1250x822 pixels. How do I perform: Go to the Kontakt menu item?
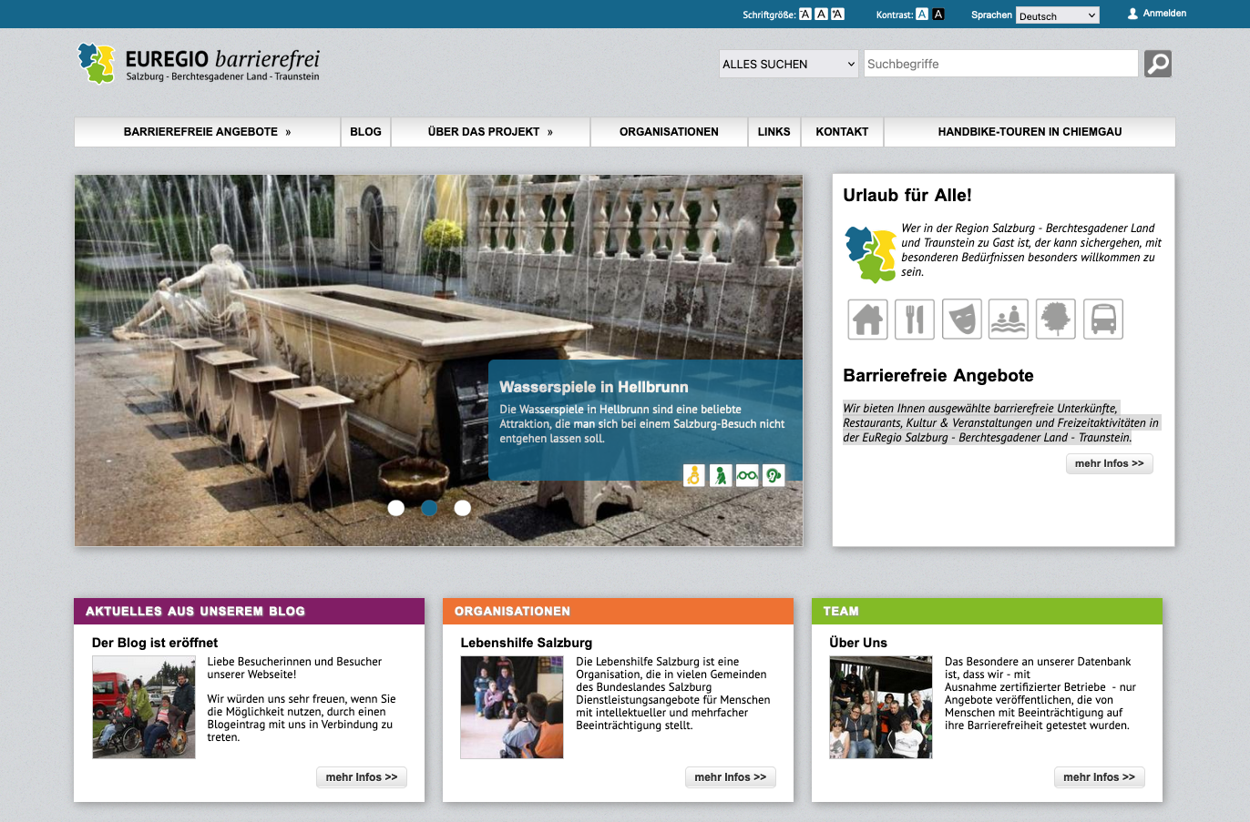click(842, 132)
